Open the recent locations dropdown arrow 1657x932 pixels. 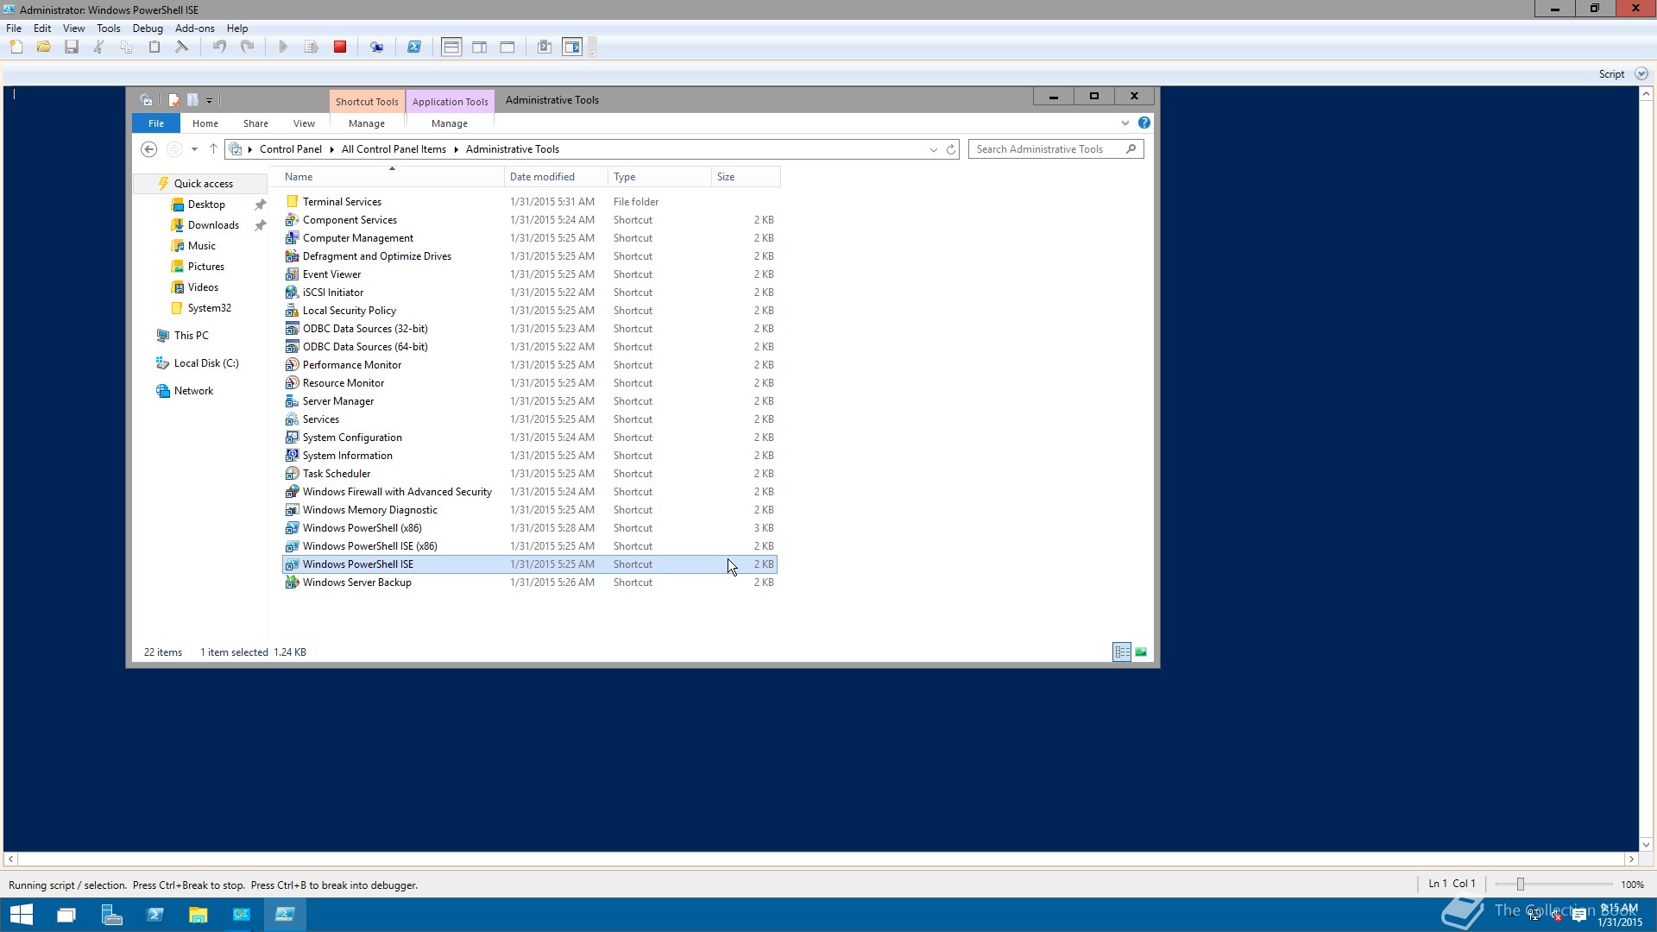194,149
